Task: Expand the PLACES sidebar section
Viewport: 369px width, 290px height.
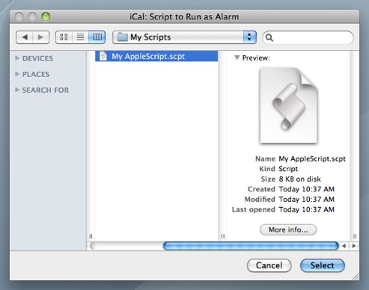Action: coord(17,74)
